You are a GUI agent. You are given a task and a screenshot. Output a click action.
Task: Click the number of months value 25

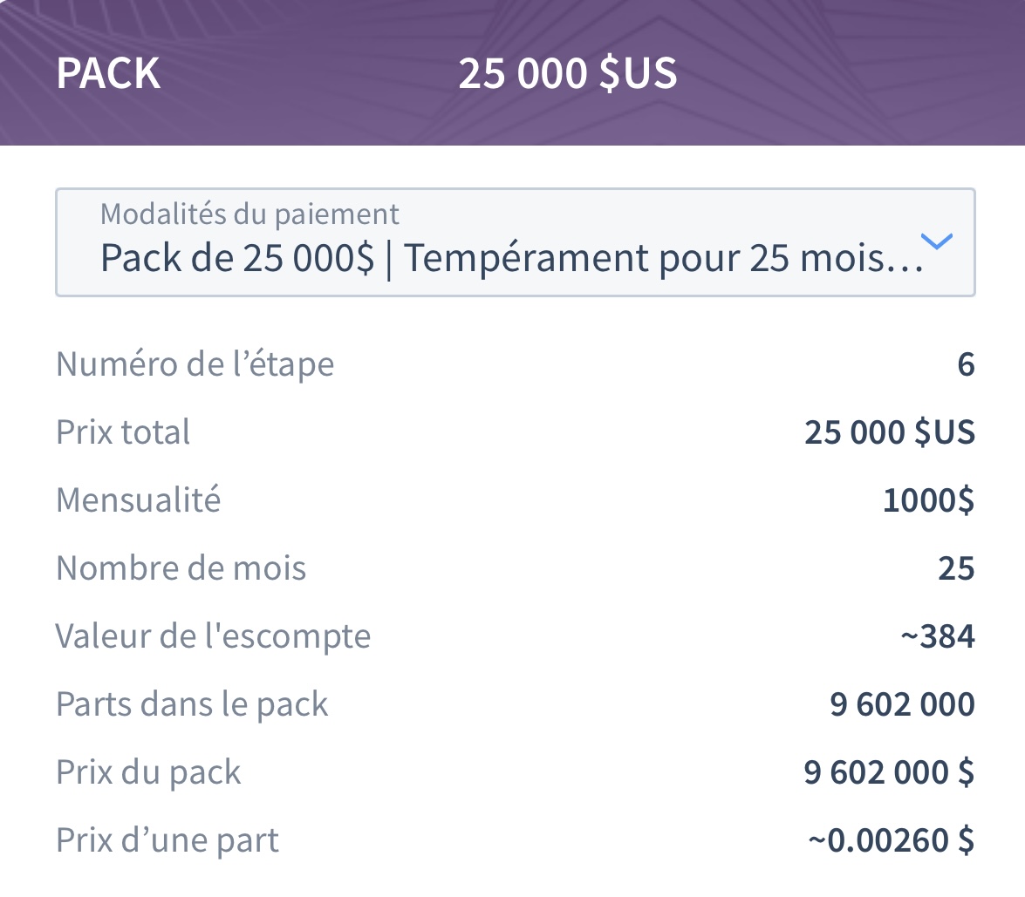click(956, 568)
